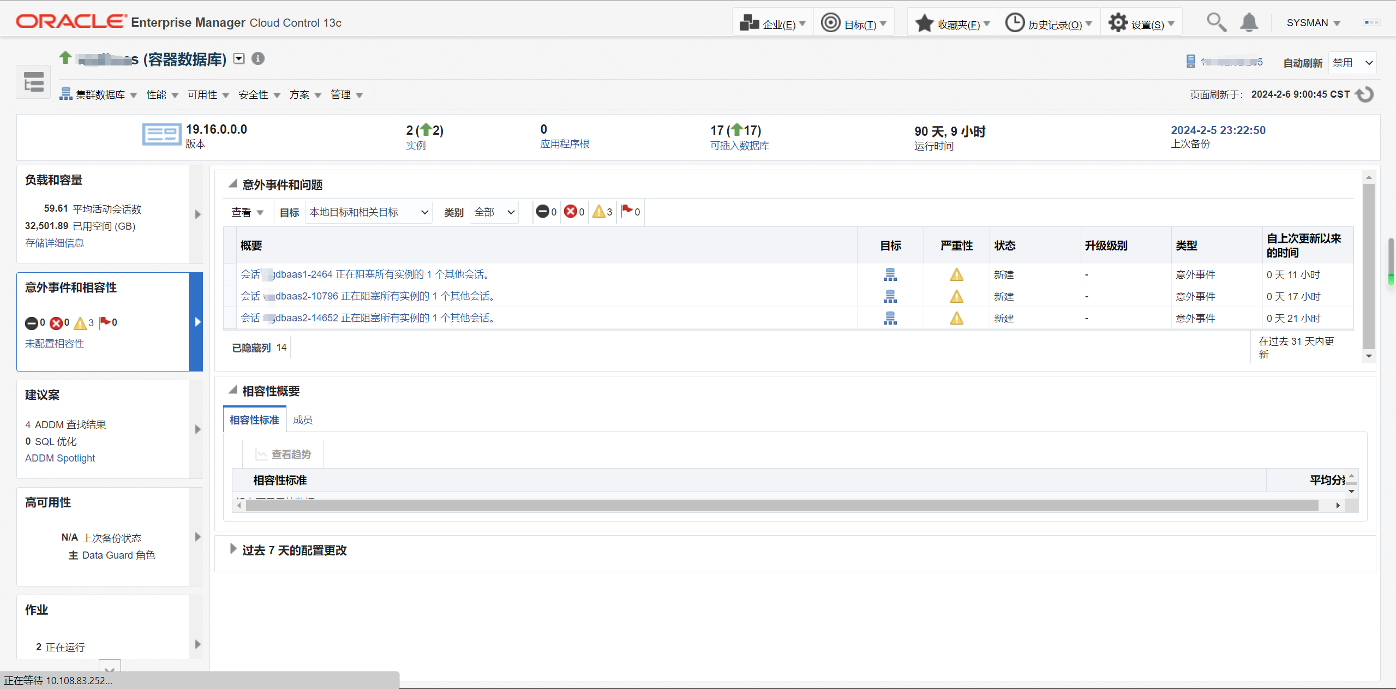Click target icon in dbaas2-14652 row
Viewport: 1396px width, 689px height.
890,318
